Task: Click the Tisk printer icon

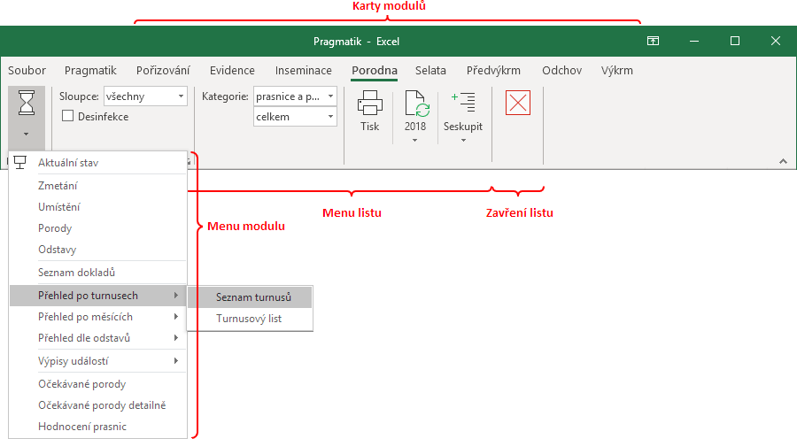Action: [369, 103]
